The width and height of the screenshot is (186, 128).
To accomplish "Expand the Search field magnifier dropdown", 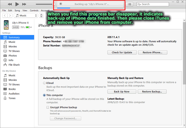I will 139,4.
